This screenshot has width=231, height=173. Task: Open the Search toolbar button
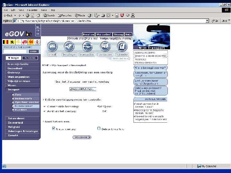49,15
